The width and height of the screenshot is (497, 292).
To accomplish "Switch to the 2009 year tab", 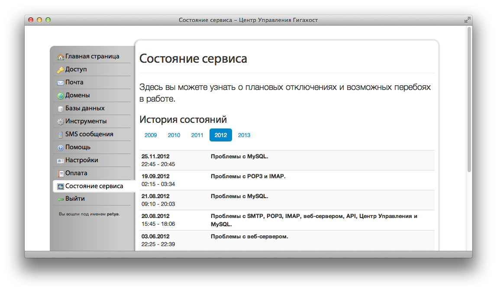I will click(151, 135).
